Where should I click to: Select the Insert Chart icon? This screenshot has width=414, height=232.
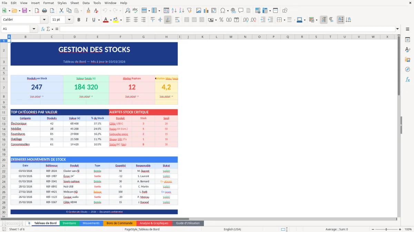click(x=206, y=10)
